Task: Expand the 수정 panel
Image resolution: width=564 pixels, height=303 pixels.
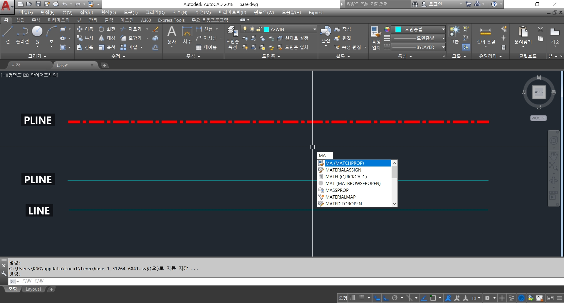Action: 118,56
